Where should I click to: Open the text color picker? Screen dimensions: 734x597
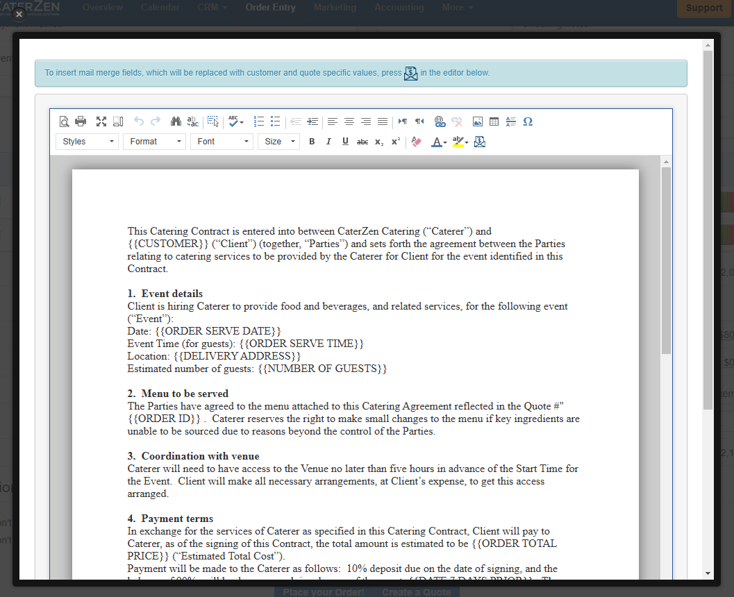pyautogui.click(x=439, y=142)
